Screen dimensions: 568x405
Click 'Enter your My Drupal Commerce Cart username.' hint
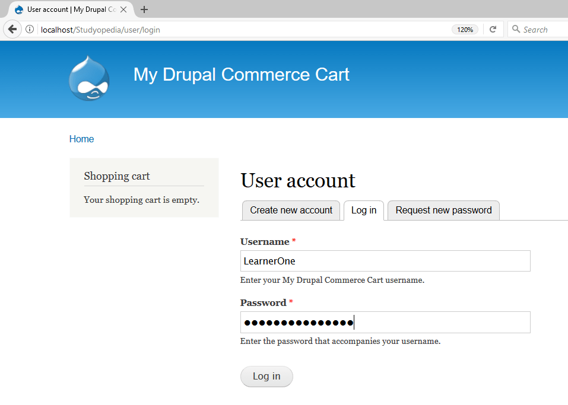click(332, 280)
